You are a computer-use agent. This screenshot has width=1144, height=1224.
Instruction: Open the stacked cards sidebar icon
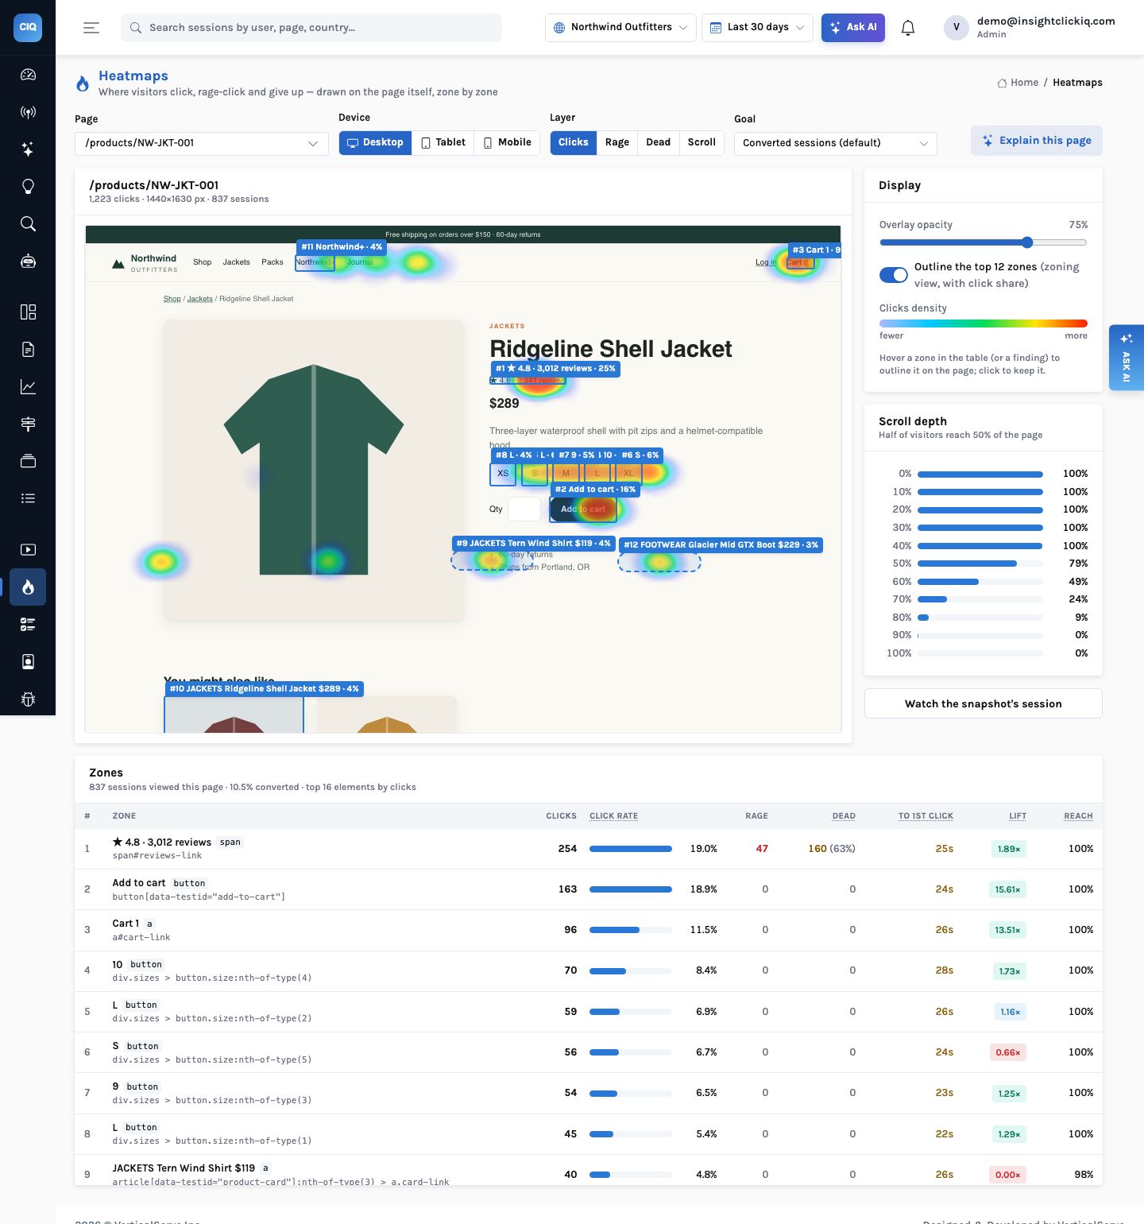[x=28, y=461]
